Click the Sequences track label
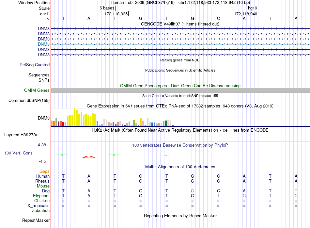This screenshot has width=310, height=228. [39, 75]
